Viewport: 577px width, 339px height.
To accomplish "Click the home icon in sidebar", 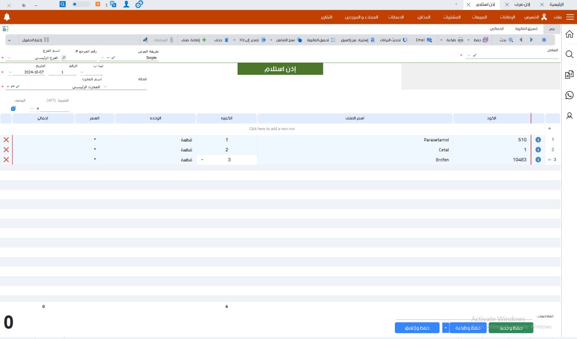I will pyautogui.click(x=569, y=34).
